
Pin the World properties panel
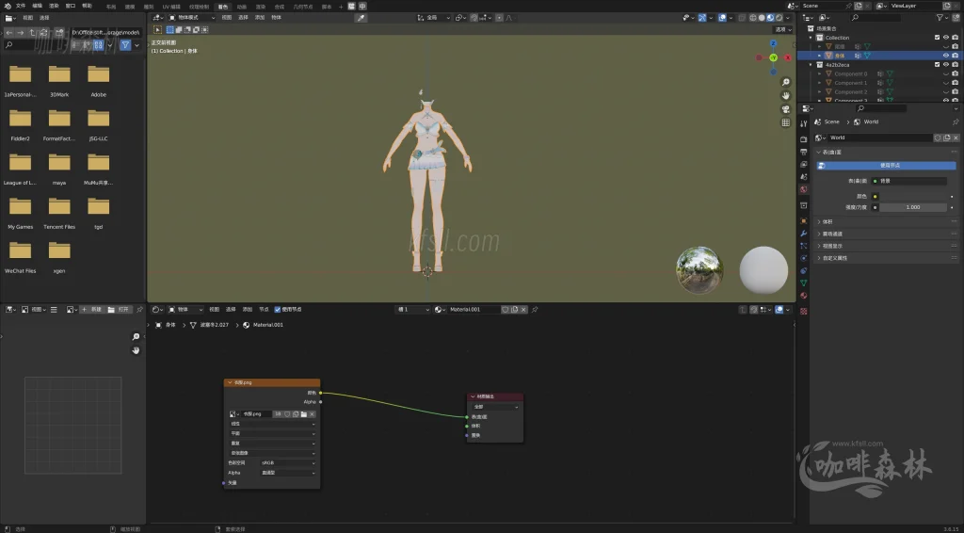955,121
